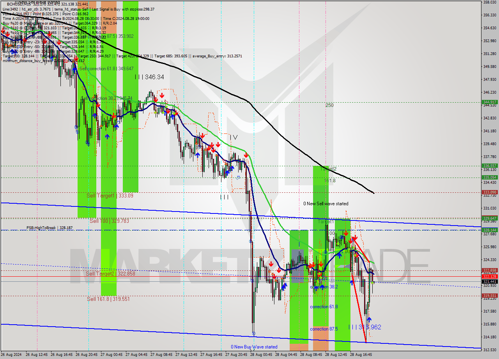This screenshot has width=499, height=359.
Task: Click the 322.858 red price tag
Action: (x=490, y=270)
